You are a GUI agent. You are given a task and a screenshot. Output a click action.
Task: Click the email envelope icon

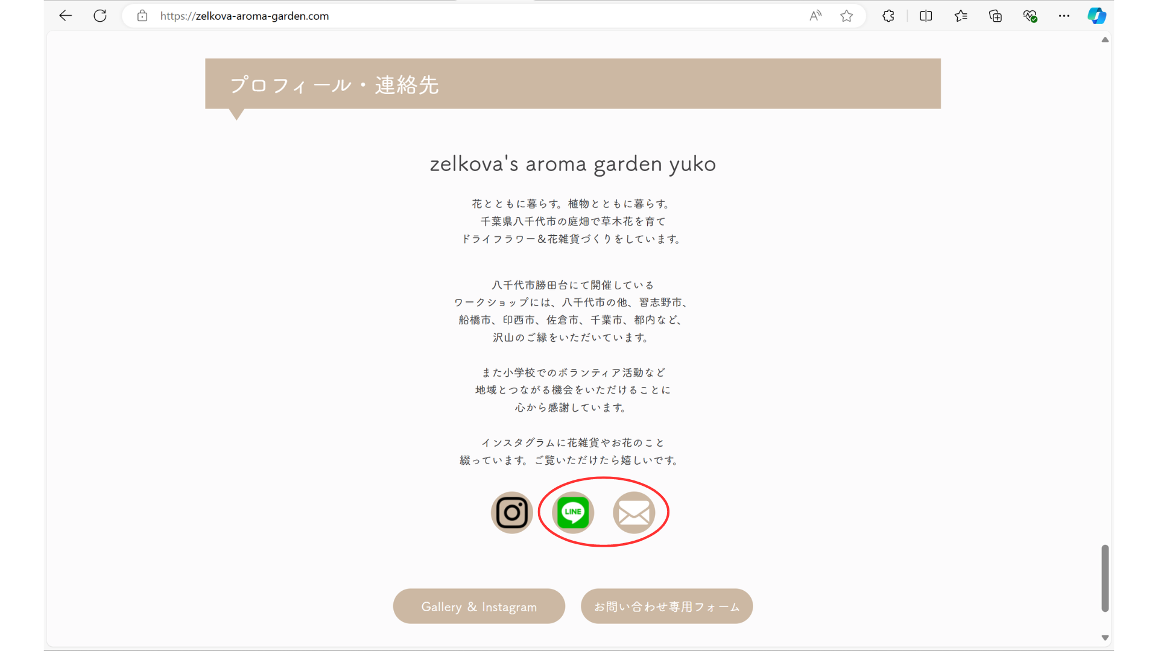pos(634,512)
